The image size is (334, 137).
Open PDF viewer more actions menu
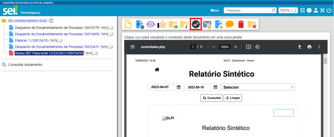pyautogui.click(x=319, y=47)
